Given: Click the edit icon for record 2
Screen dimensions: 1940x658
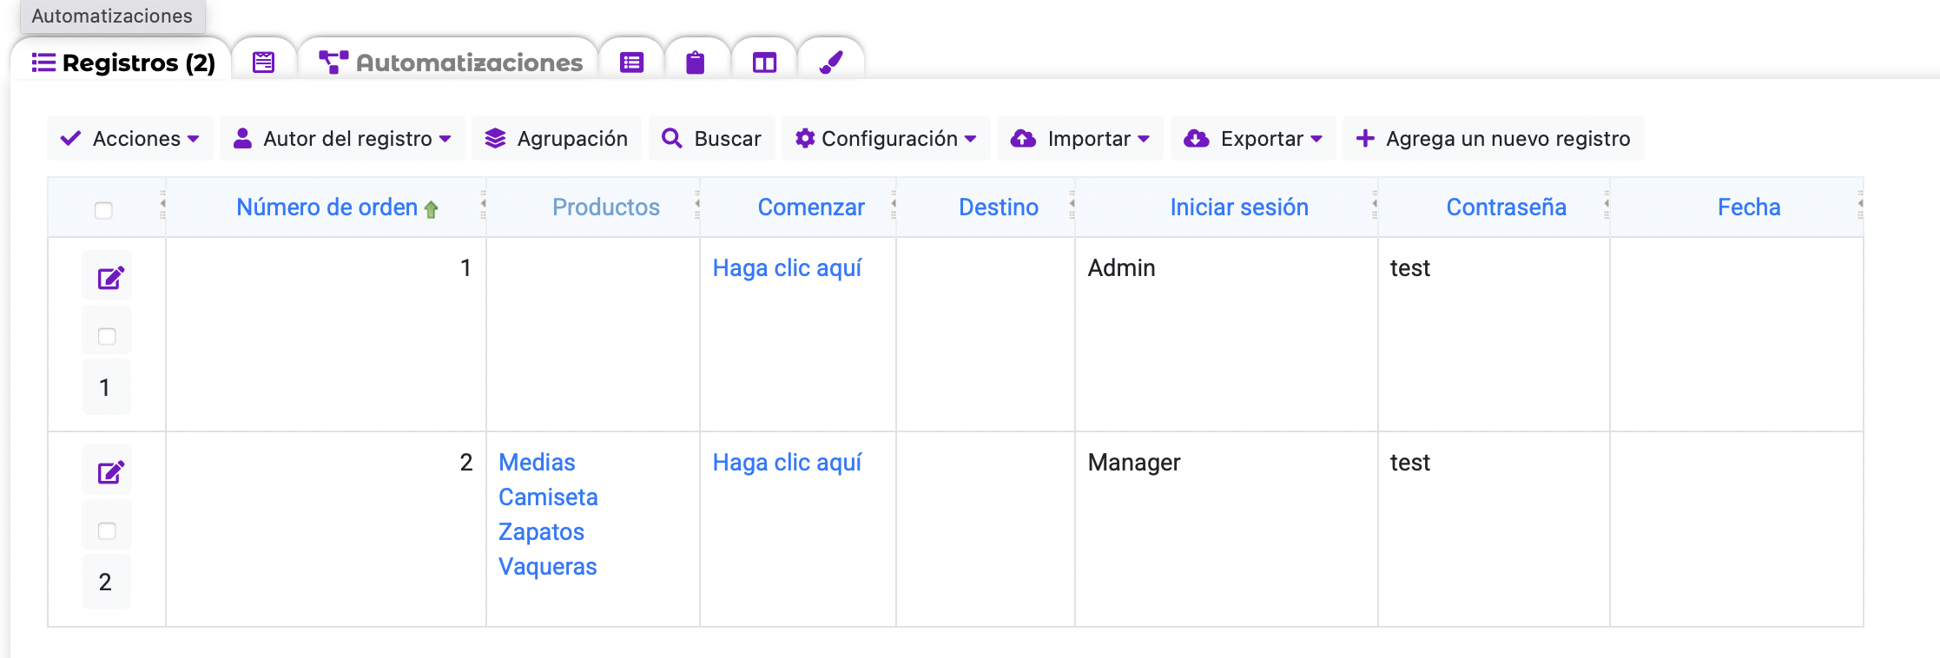Looking at the screenshot, I should click(x=110, y=473).
